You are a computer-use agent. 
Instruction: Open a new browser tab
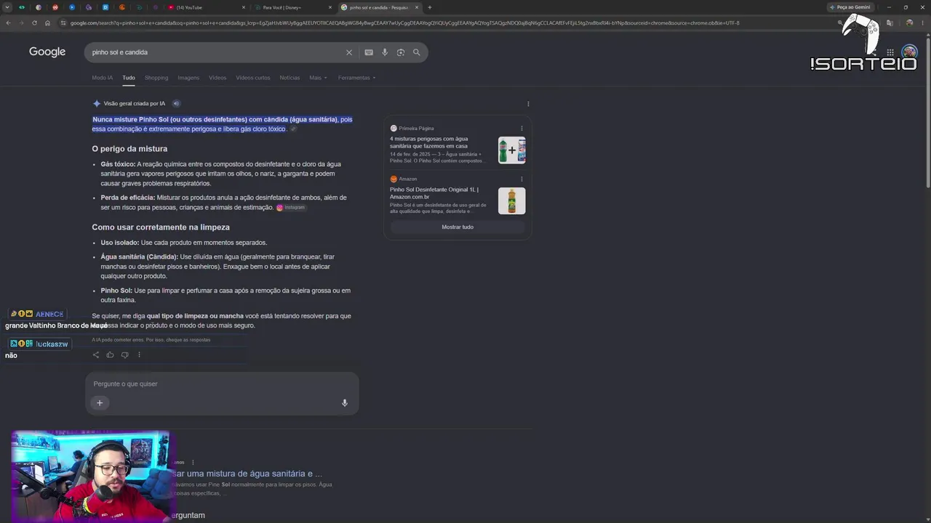pyautogui.click(x=430, y=7)
